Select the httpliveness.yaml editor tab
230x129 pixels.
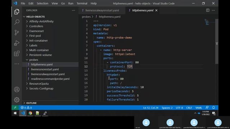pyautogui.click(x=143, y=10)
